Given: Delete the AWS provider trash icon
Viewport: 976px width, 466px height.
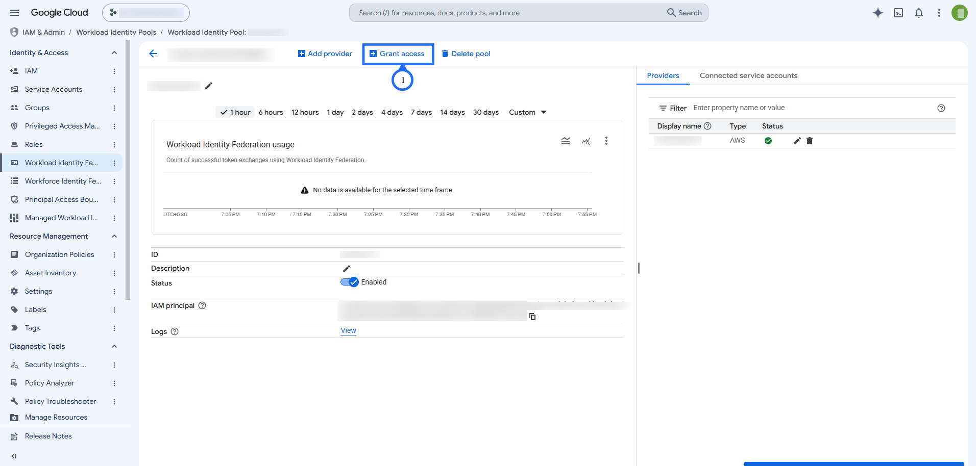Looking at the screenshot, I should point(810,141).
